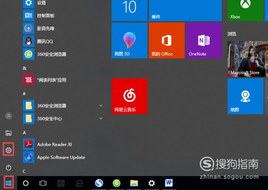The width and height of the screenshot is (268, 190).
Task: Open the calendar tile showing 10
Action: (x=129, y=10)
